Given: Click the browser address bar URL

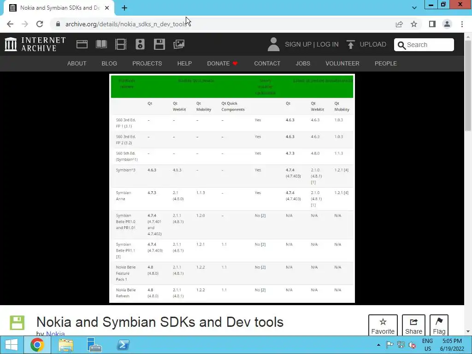Looking at the screenshot, I should pos(126,24).
